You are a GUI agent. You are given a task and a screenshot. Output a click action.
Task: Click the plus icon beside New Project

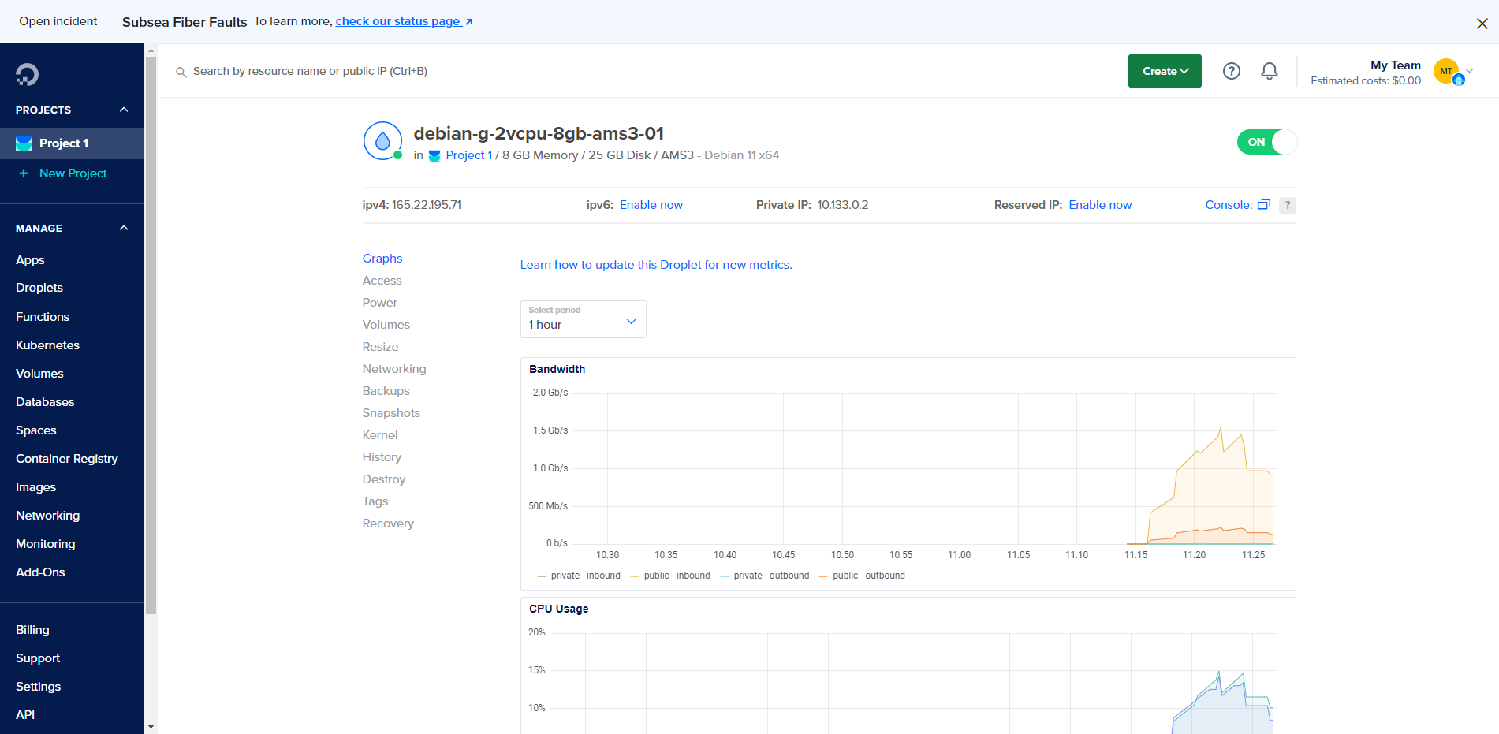24,173
